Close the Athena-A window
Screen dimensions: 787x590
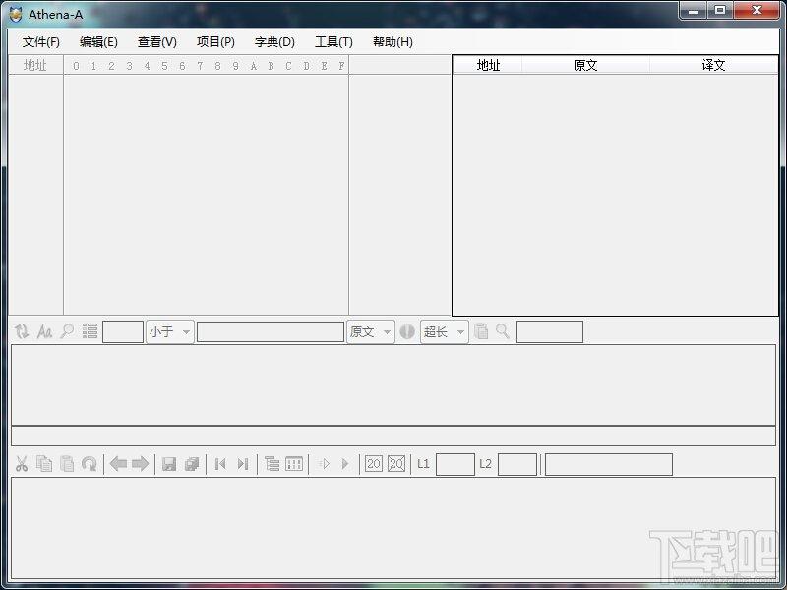click(757, 10)
